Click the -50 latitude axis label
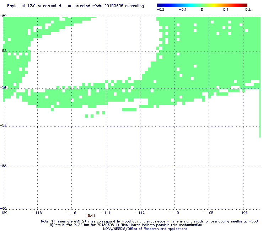Image resolution: width=263 pixels, height=231 pixels. pyautogui.click(x=3, y=16)
